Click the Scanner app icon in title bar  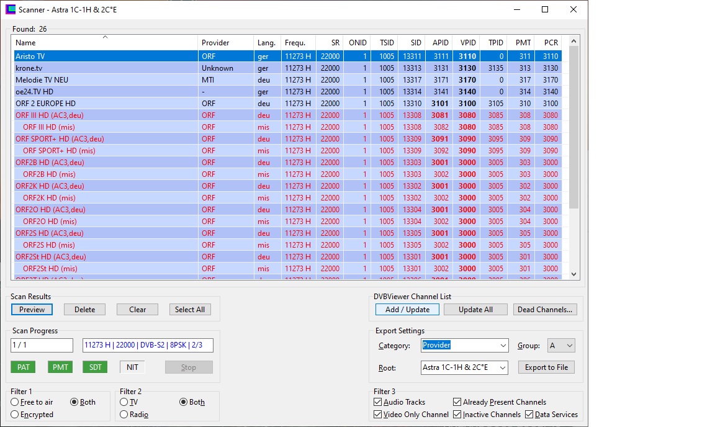[x=10, y=9]
